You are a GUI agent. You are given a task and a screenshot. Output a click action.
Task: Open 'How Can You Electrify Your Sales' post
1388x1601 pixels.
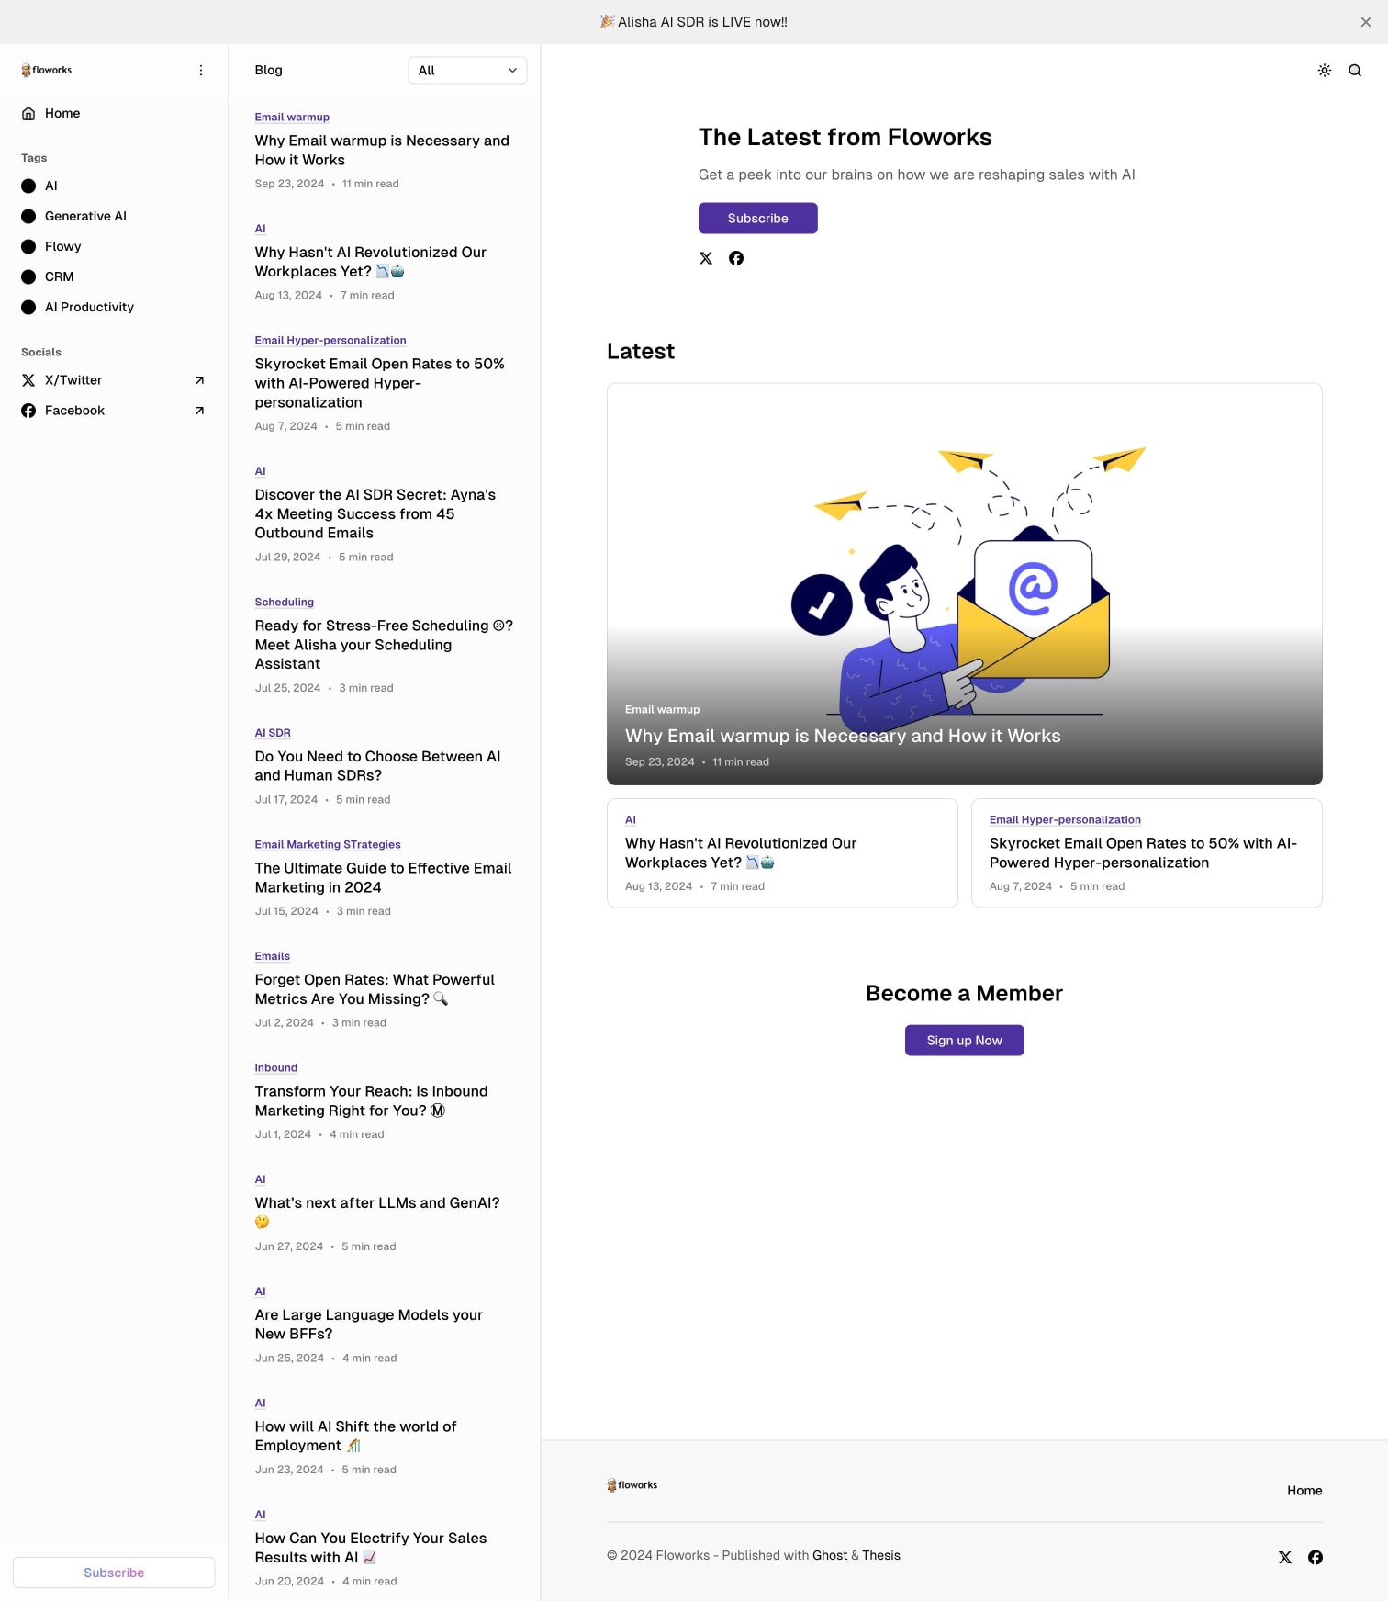(x=371, y=1547)
